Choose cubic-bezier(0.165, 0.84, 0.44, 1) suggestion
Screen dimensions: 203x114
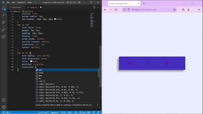pyautogui.click(x=67, y=90)
